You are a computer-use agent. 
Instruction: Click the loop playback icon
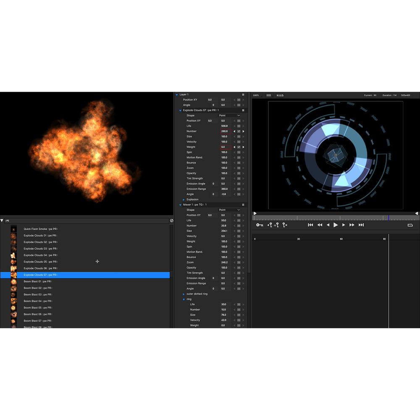coord(410,225)
